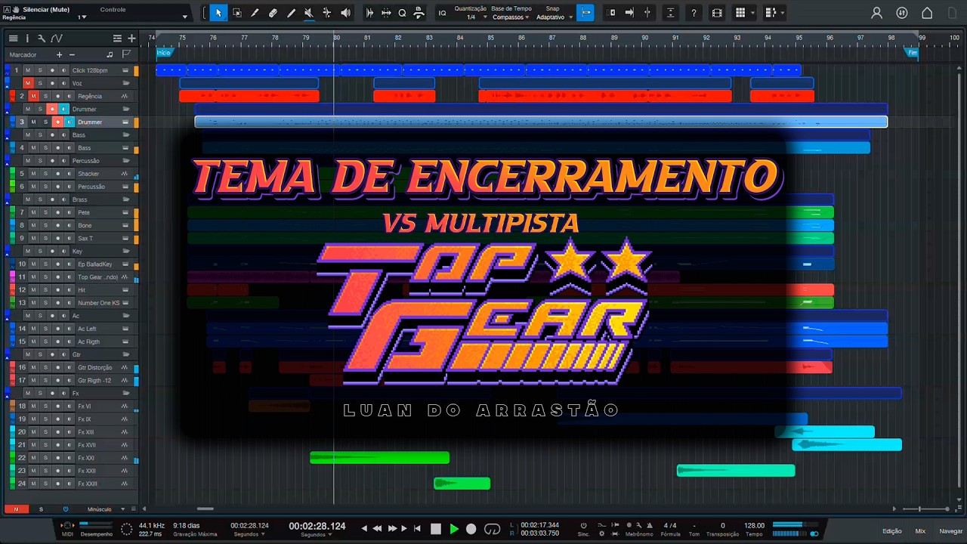The width and height of the screenshot is (967, 544).
Task: Select the Bend tool
Action: coord(327,13)
